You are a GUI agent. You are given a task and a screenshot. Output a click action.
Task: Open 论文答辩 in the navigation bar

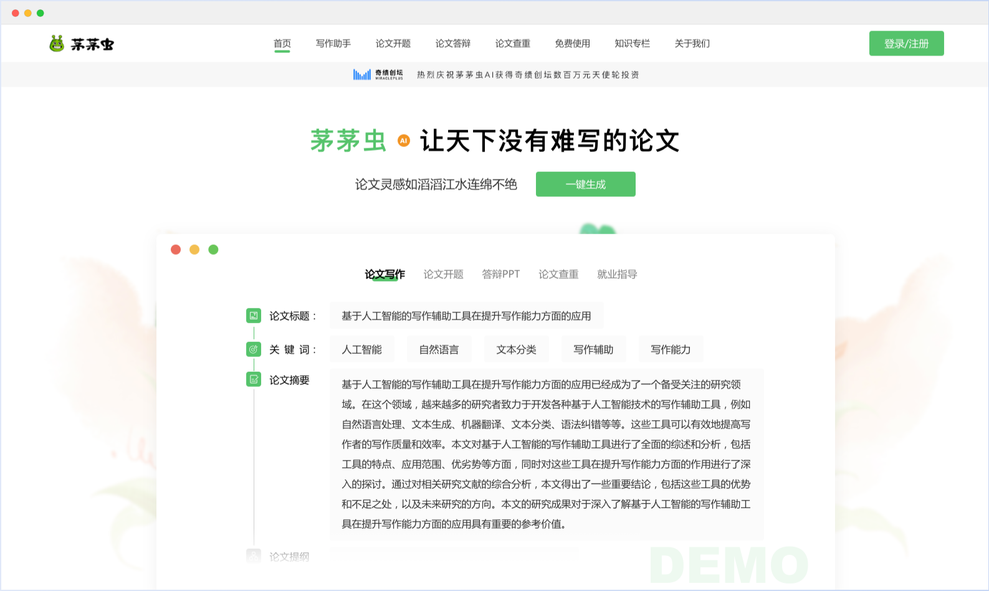[x=452, y=44]
